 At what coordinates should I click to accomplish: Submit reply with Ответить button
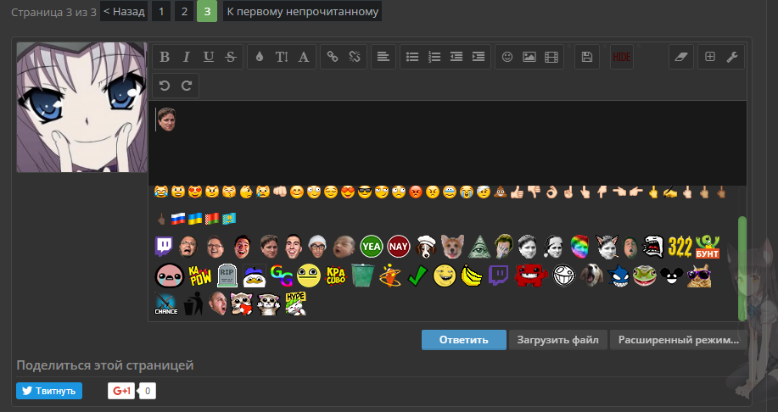[x=464, y=340]
